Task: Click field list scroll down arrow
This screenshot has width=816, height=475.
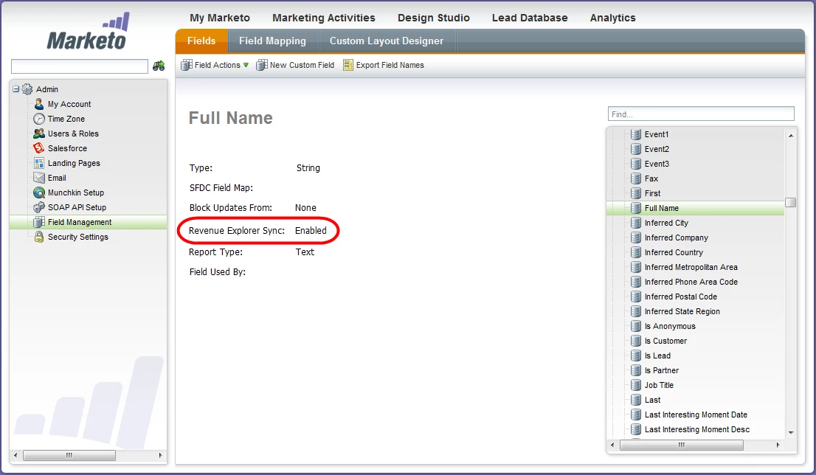Action: tap(790, 432)
